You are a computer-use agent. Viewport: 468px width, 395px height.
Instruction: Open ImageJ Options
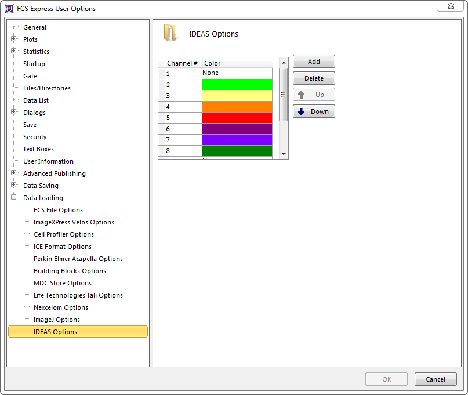click(57, 320)
